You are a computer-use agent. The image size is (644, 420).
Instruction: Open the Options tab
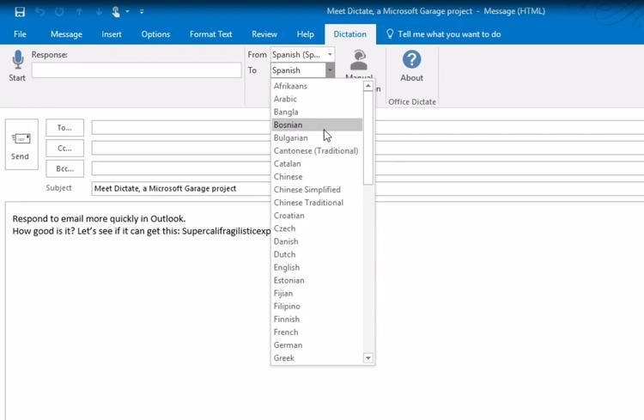click(155, 34)
